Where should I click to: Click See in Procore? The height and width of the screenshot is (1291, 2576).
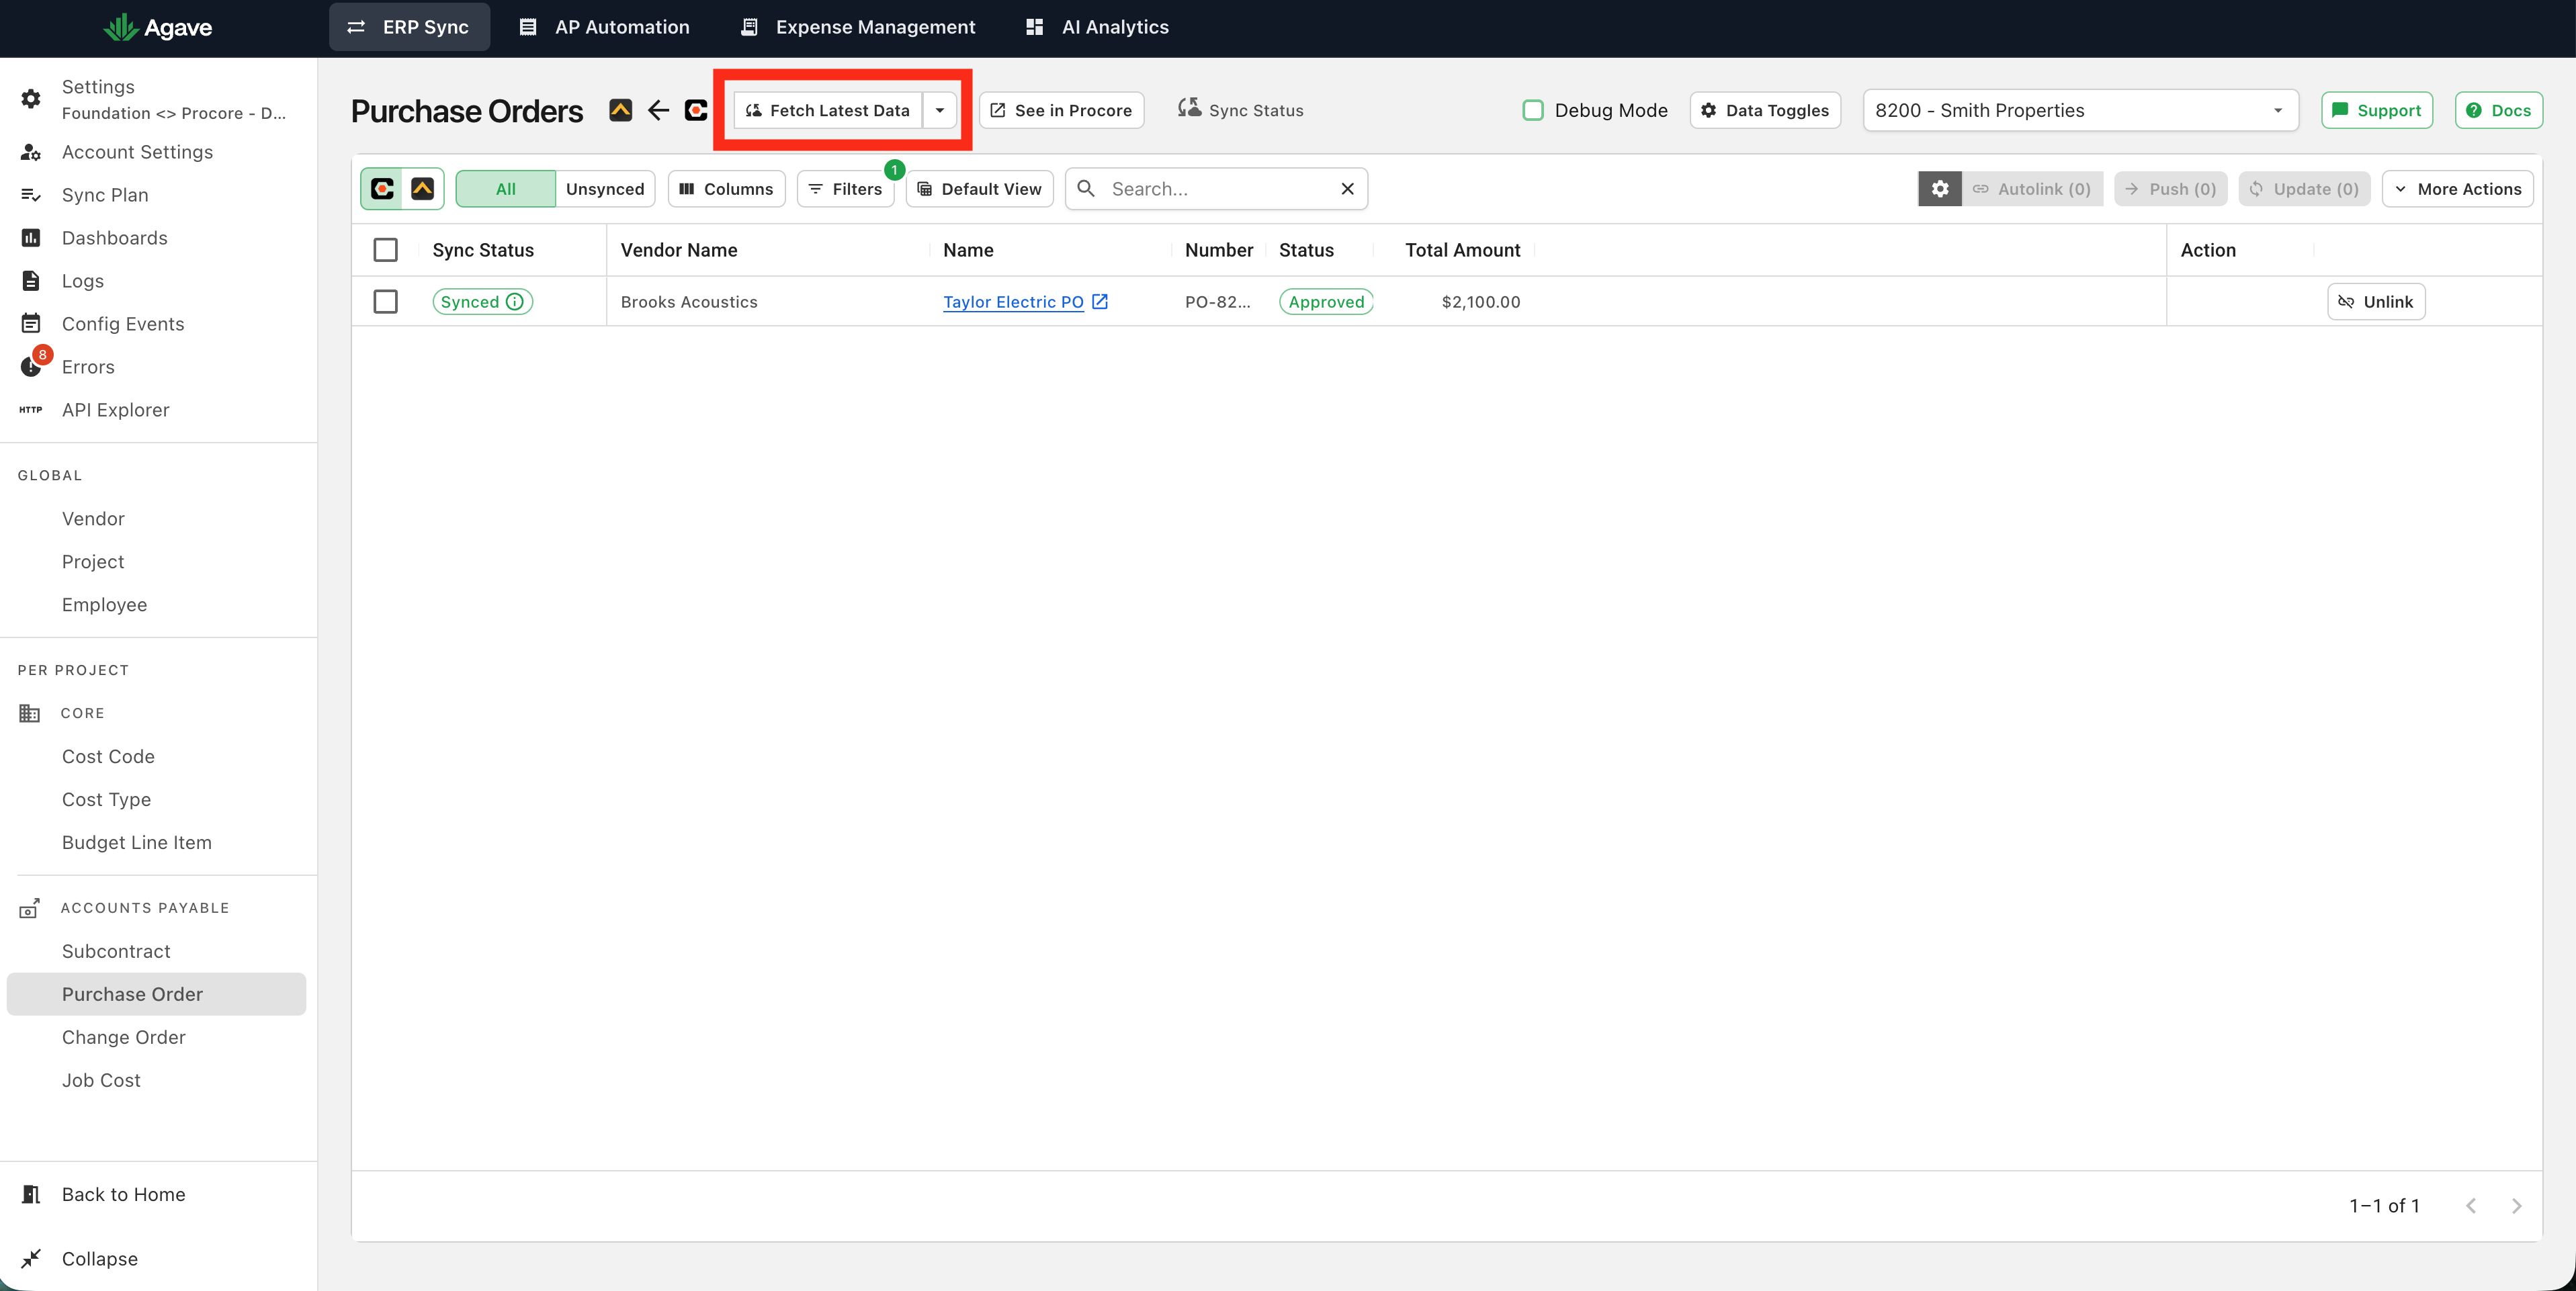pos(1062,110)
